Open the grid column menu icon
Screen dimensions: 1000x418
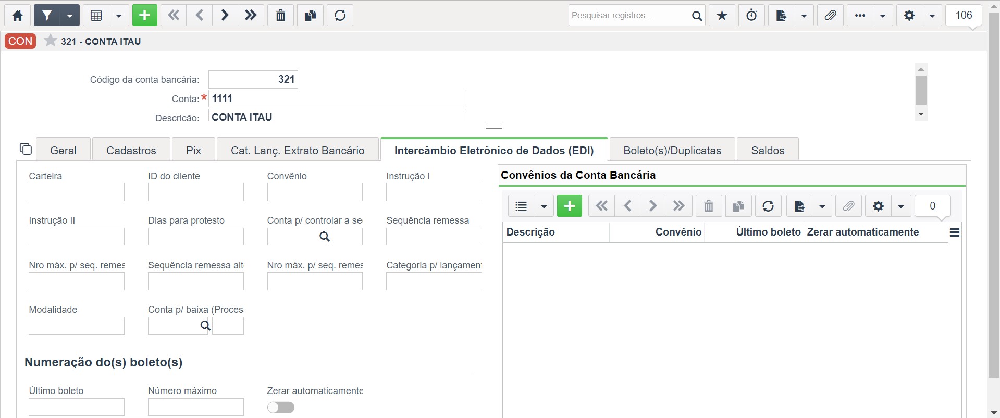click(955, 232)
